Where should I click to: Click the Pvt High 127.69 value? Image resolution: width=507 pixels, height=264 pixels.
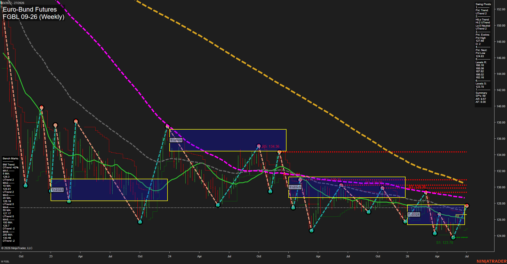pyautogui.click(x=481, y=39)
